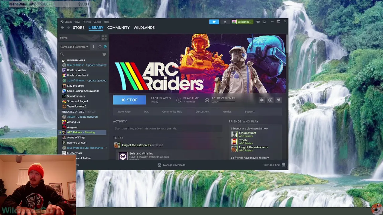Screen dimensions: 383x215
Task: Open the Discussions link
Action: [x=203, y=112]
